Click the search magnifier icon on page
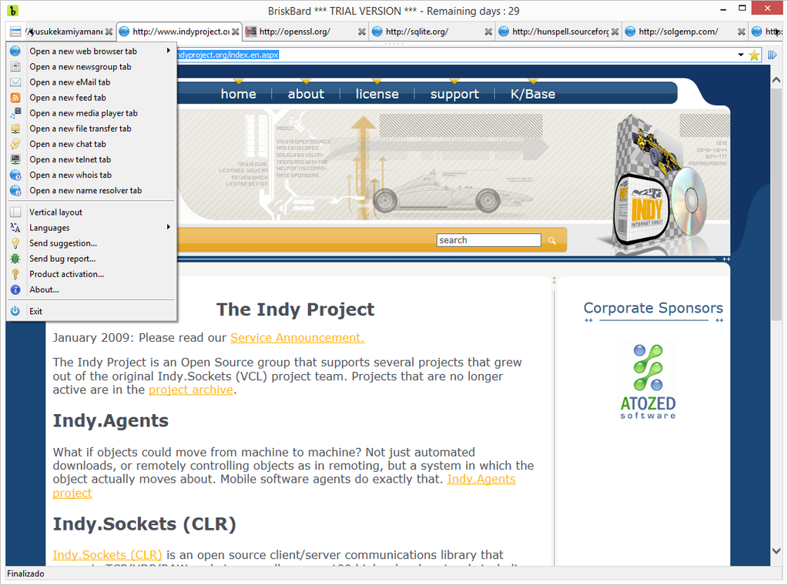Image resolution: width=788 pixels, height=585 pixels. coord(552,240)
